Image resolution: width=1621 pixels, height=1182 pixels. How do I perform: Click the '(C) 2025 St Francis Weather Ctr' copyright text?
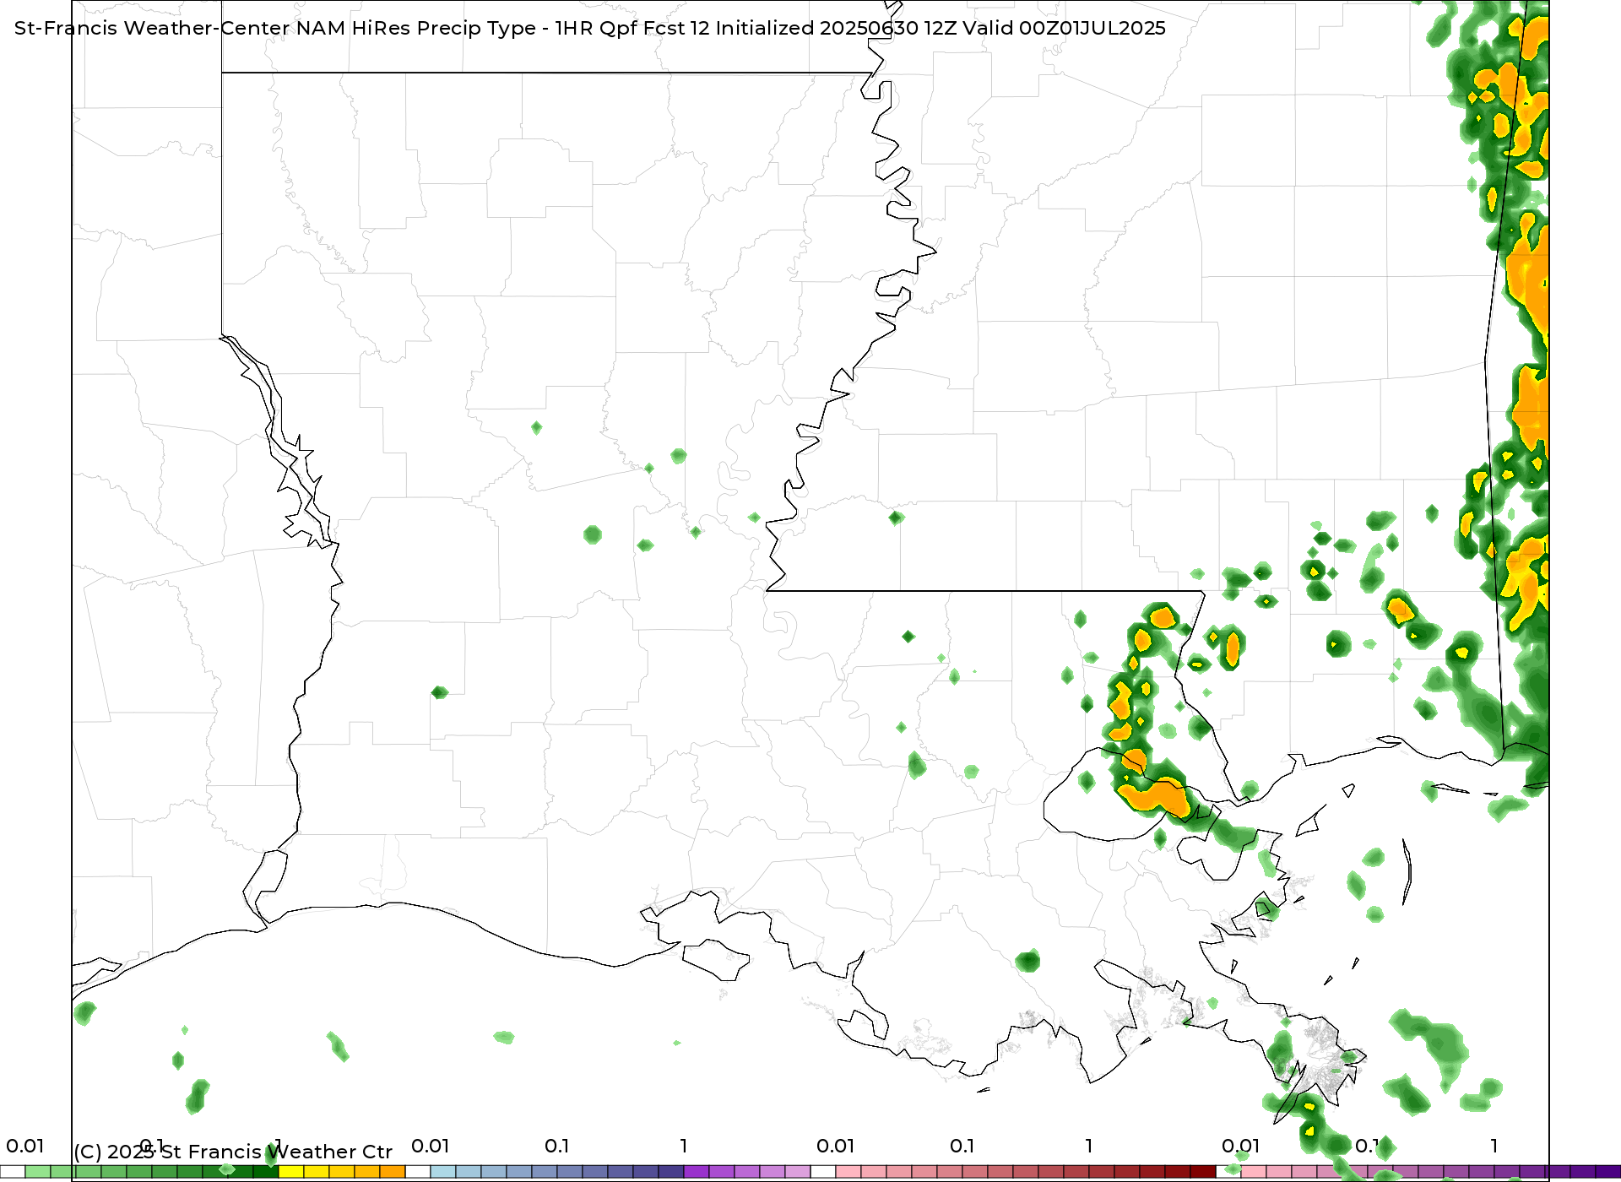click(x=233, y=1152)
